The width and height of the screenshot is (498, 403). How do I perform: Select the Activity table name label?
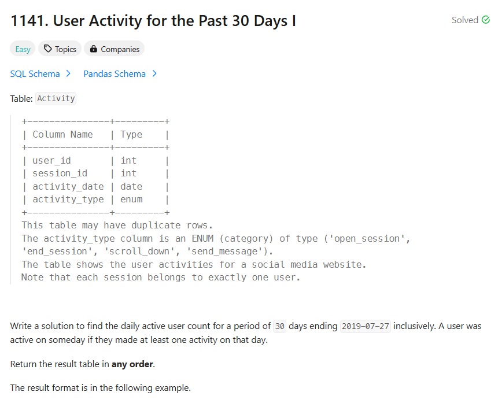coord(56,98)
